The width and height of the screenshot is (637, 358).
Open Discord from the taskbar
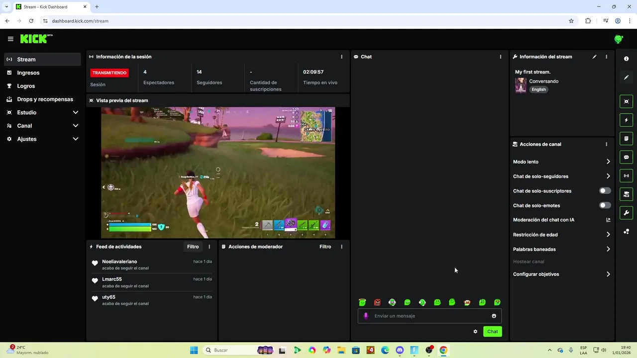pyautogui.click(x=400, y=350)
